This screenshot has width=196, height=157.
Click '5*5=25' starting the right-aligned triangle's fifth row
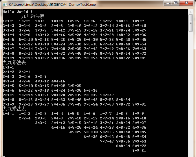(74, 132)
